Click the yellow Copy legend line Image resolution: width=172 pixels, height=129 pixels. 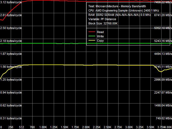click(x=92, y=41)
